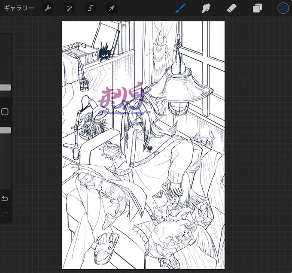Activate the Selection S-shaped tool

pyautogui.click(x=91, y=8)
